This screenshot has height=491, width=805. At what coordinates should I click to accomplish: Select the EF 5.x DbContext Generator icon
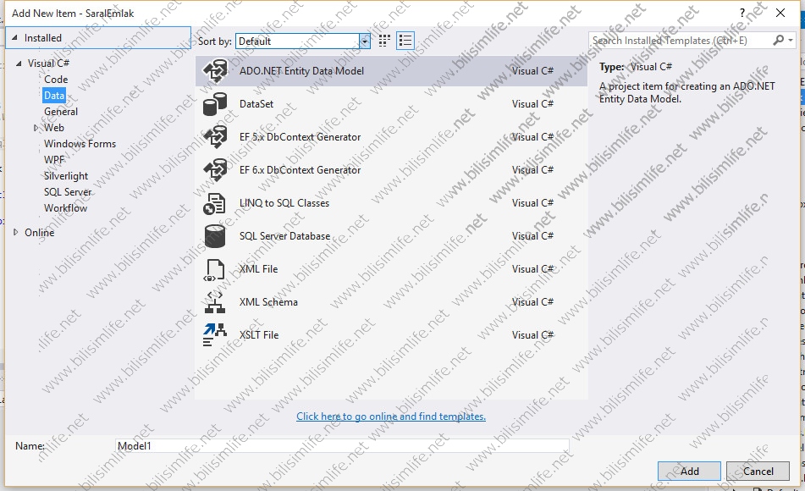click(x=215, y=136)
